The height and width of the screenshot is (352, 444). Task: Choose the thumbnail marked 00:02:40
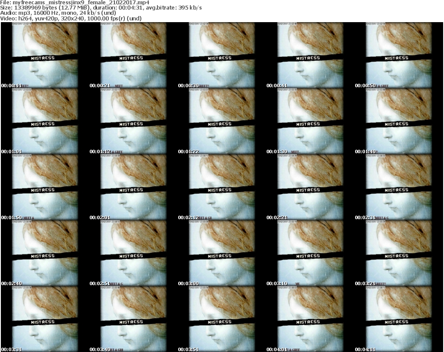[x=45, y=253]
